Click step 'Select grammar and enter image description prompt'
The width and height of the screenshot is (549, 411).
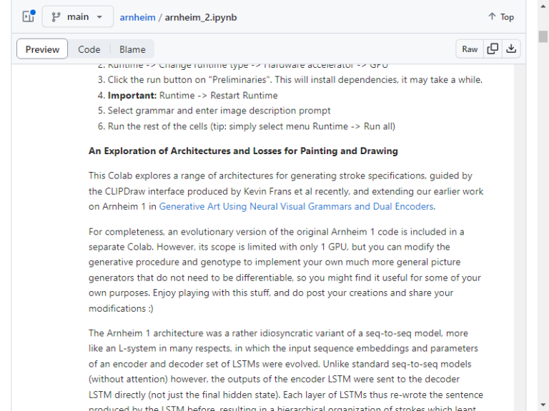[219, 111]
